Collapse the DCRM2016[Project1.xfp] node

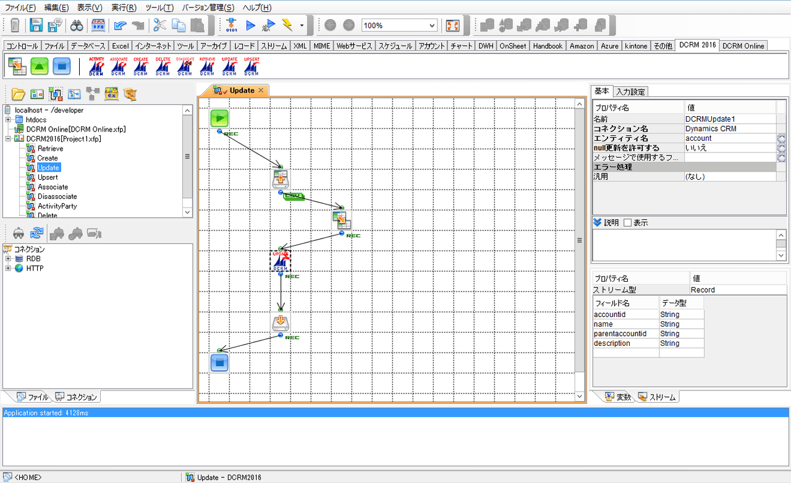7,139
